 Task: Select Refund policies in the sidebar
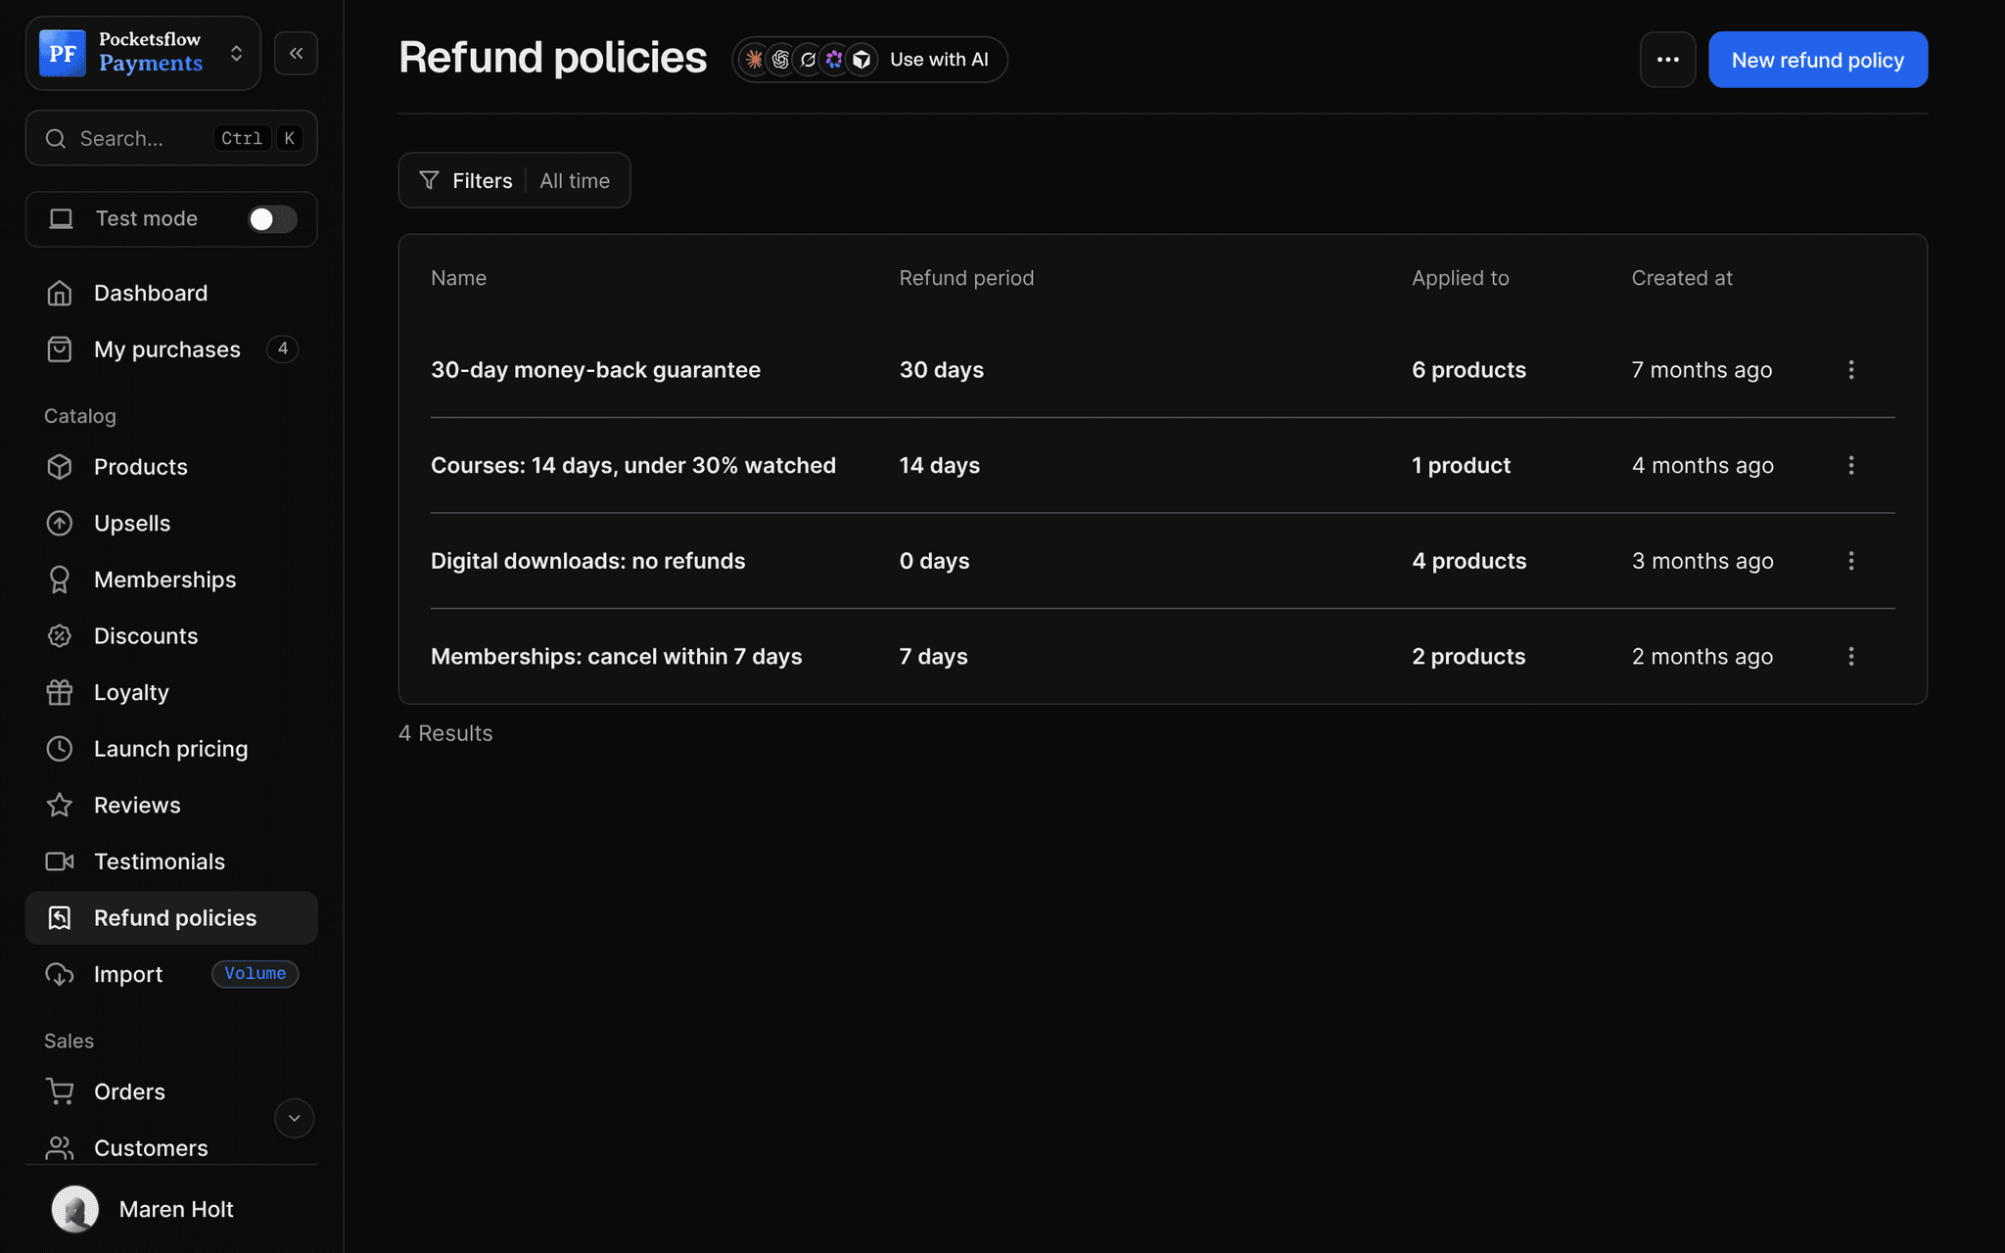[171, 918]
